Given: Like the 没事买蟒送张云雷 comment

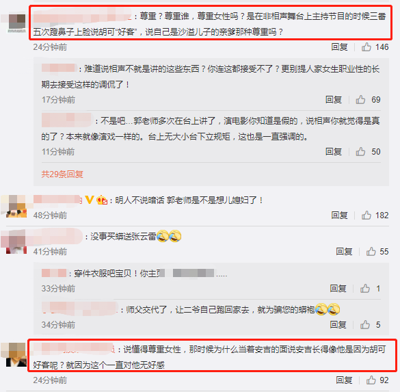Looking at the screenshot, I should [x=371, y=252].
